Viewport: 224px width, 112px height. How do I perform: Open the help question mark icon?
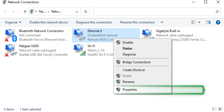coord(218,22)
